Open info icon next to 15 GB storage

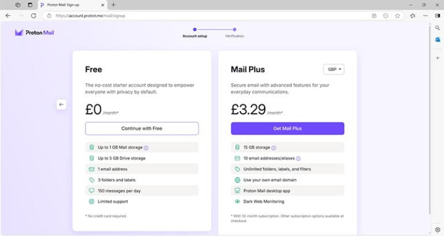[x=273, y=147]
